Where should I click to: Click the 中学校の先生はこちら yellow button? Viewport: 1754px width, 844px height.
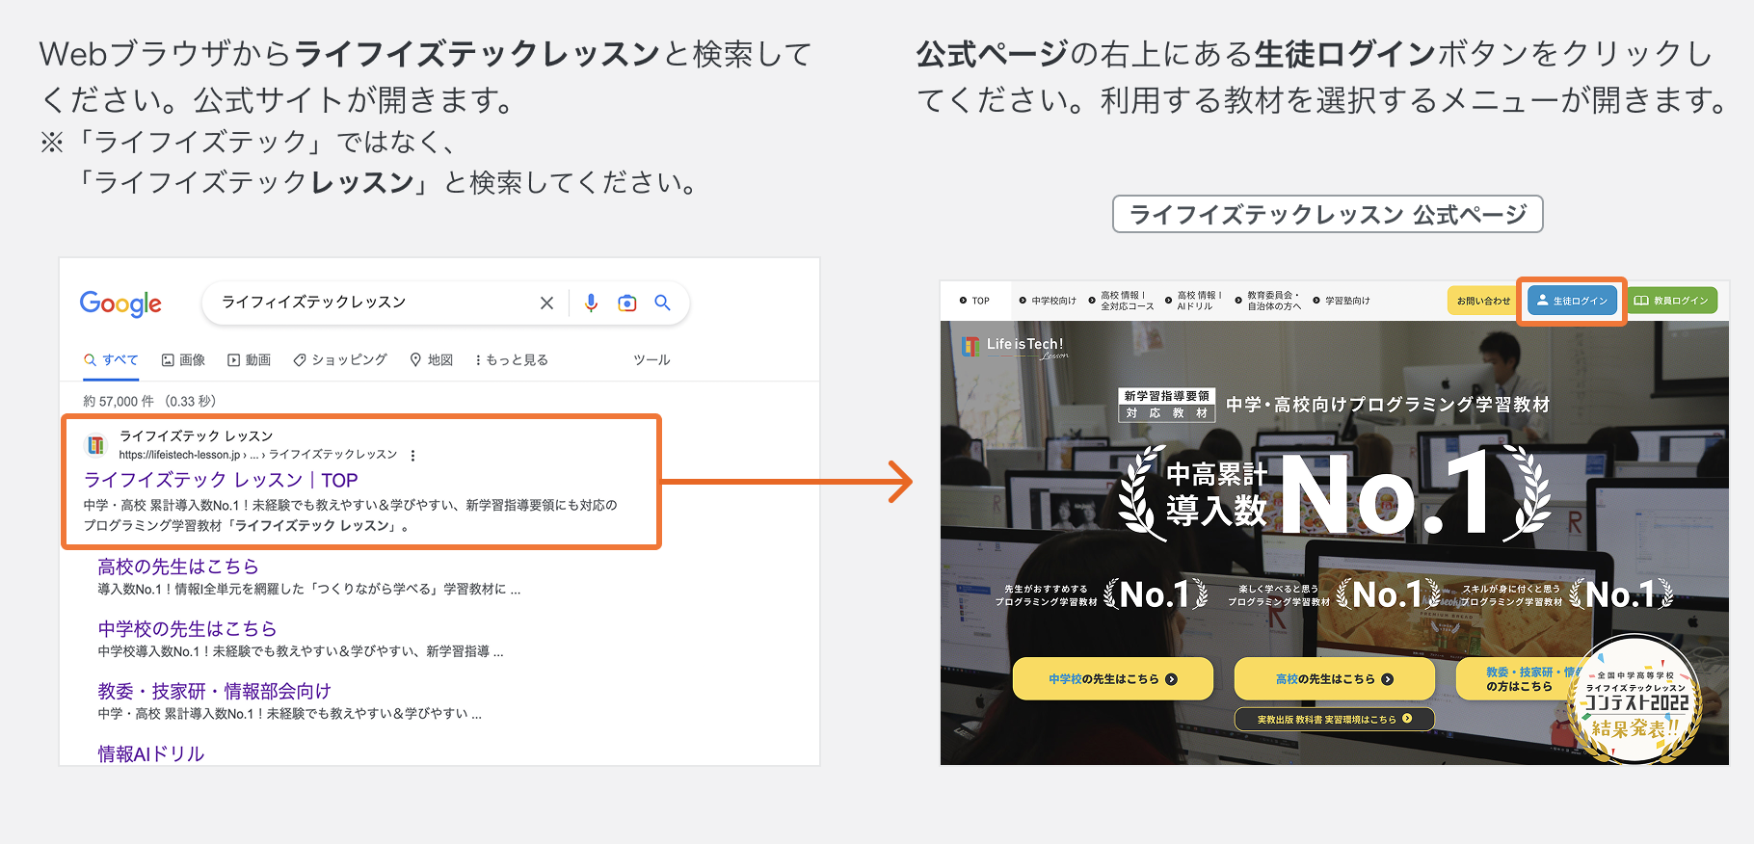pos(1112,679)
